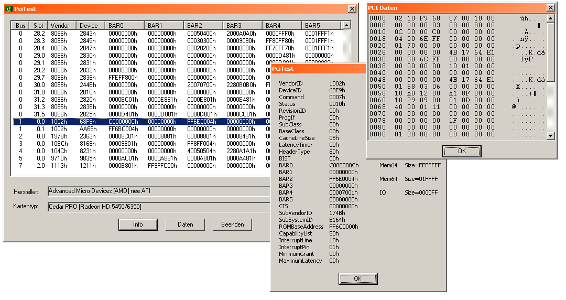Click the SubSystemID value E164h
566x300 pixels.
(x=337, y=220)
